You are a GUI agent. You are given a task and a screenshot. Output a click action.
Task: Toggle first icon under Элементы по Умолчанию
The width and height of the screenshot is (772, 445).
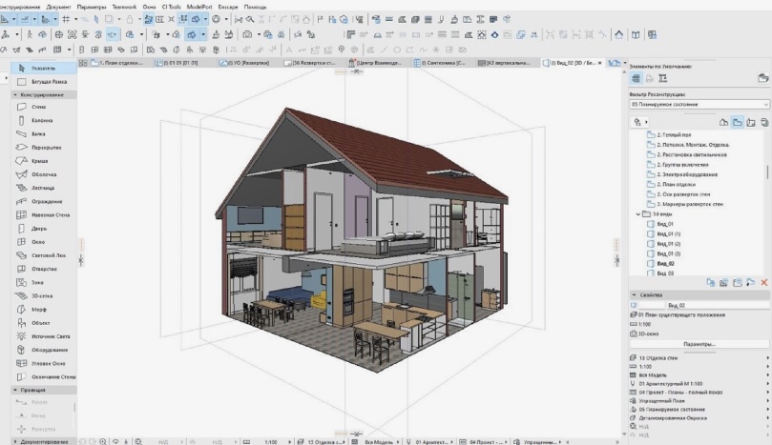[636, 78]
